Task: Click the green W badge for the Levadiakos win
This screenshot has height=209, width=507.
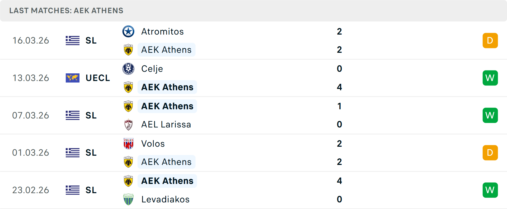Action: click(x=490, y=190)
